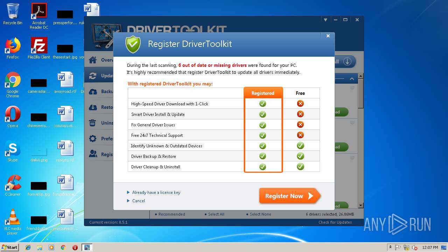The width and height of the screenshot is (448, 252).
Task: Open Internet Explorer from the taskbar
Action: pyautogui.click(x=28, y=247)
